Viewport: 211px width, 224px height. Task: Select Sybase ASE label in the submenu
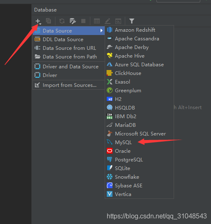128,186
